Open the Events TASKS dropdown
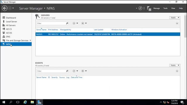Image resolution: width=187 pixels, height=105 pixels. tap(175, 65)
